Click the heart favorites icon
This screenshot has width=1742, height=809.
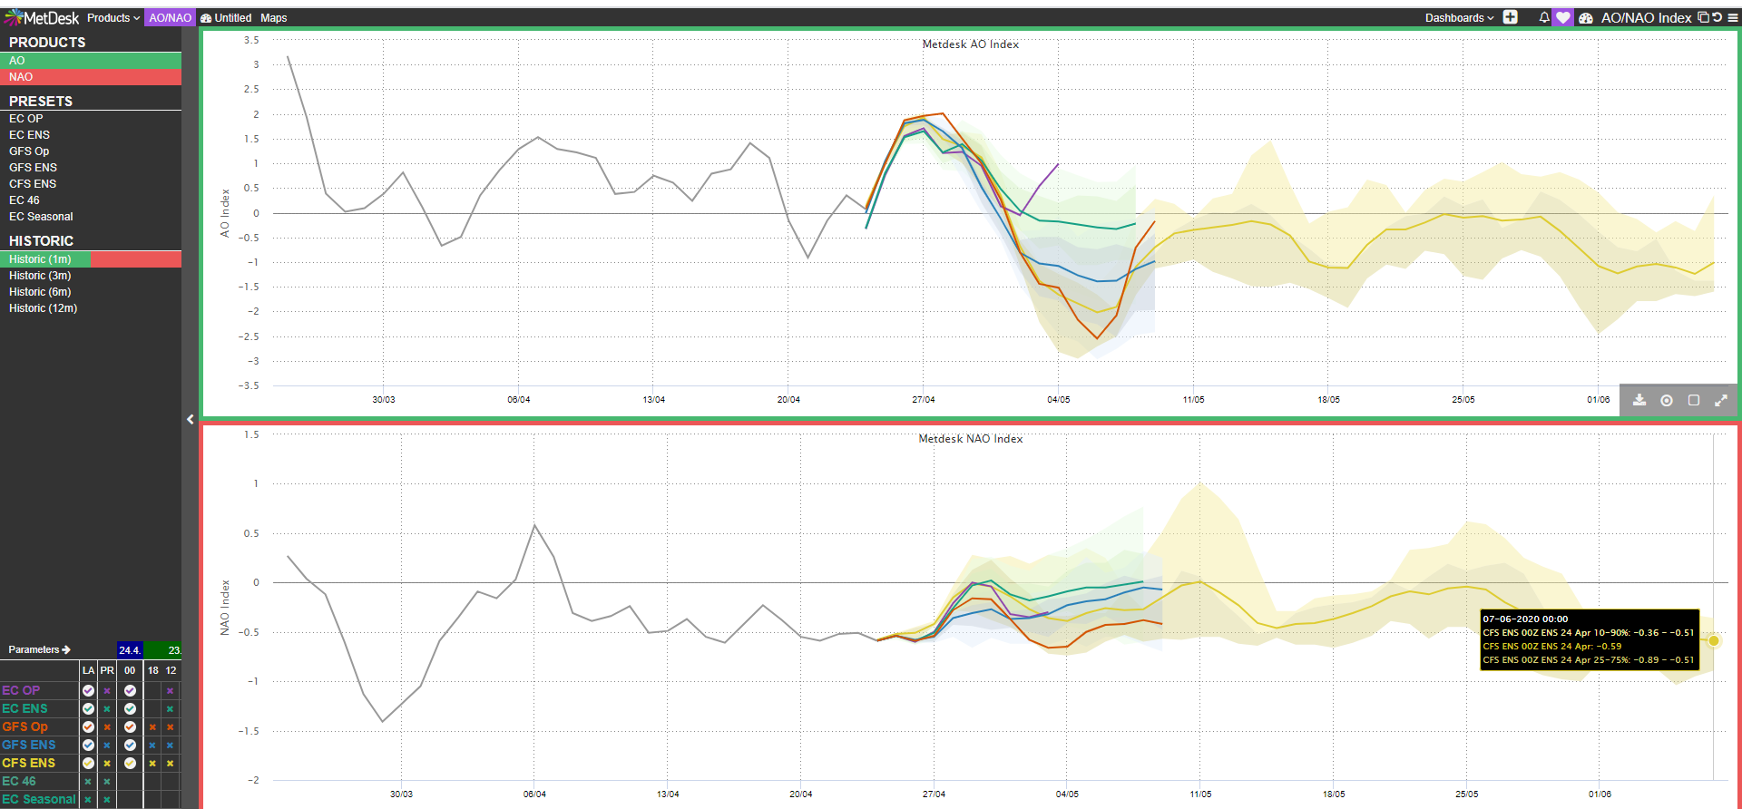[1562, 17]
